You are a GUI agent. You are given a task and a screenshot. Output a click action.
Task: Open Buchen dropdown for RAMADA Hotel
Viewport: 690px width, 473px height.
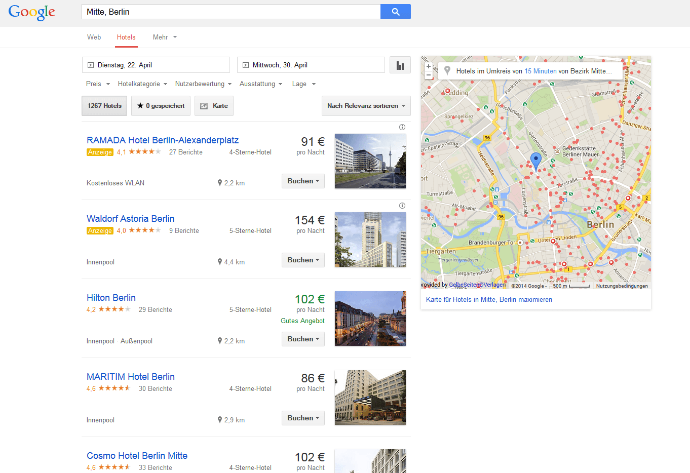(x=303, y=181)
